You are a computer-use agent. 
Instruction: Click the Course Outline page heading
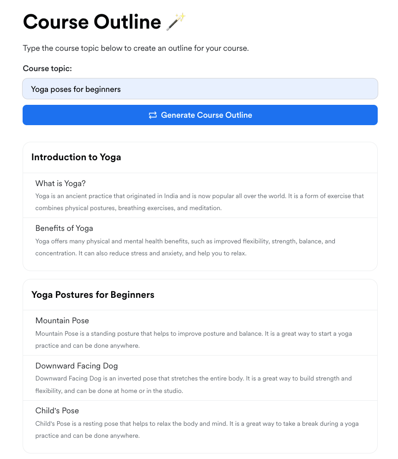point(92,22)
